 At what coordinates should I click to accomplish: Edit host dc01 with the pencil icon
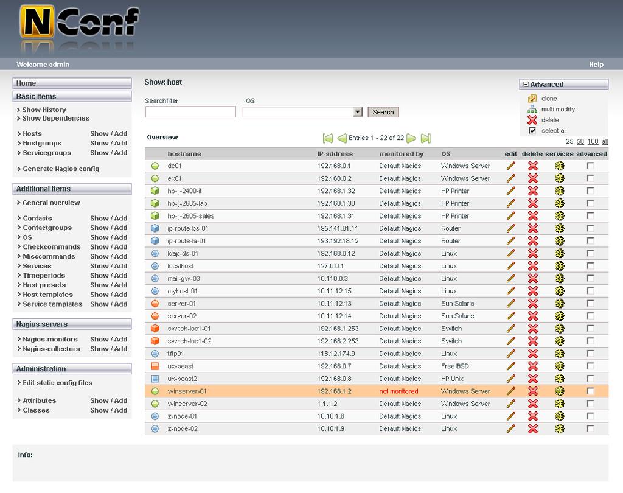pos(510,166)
